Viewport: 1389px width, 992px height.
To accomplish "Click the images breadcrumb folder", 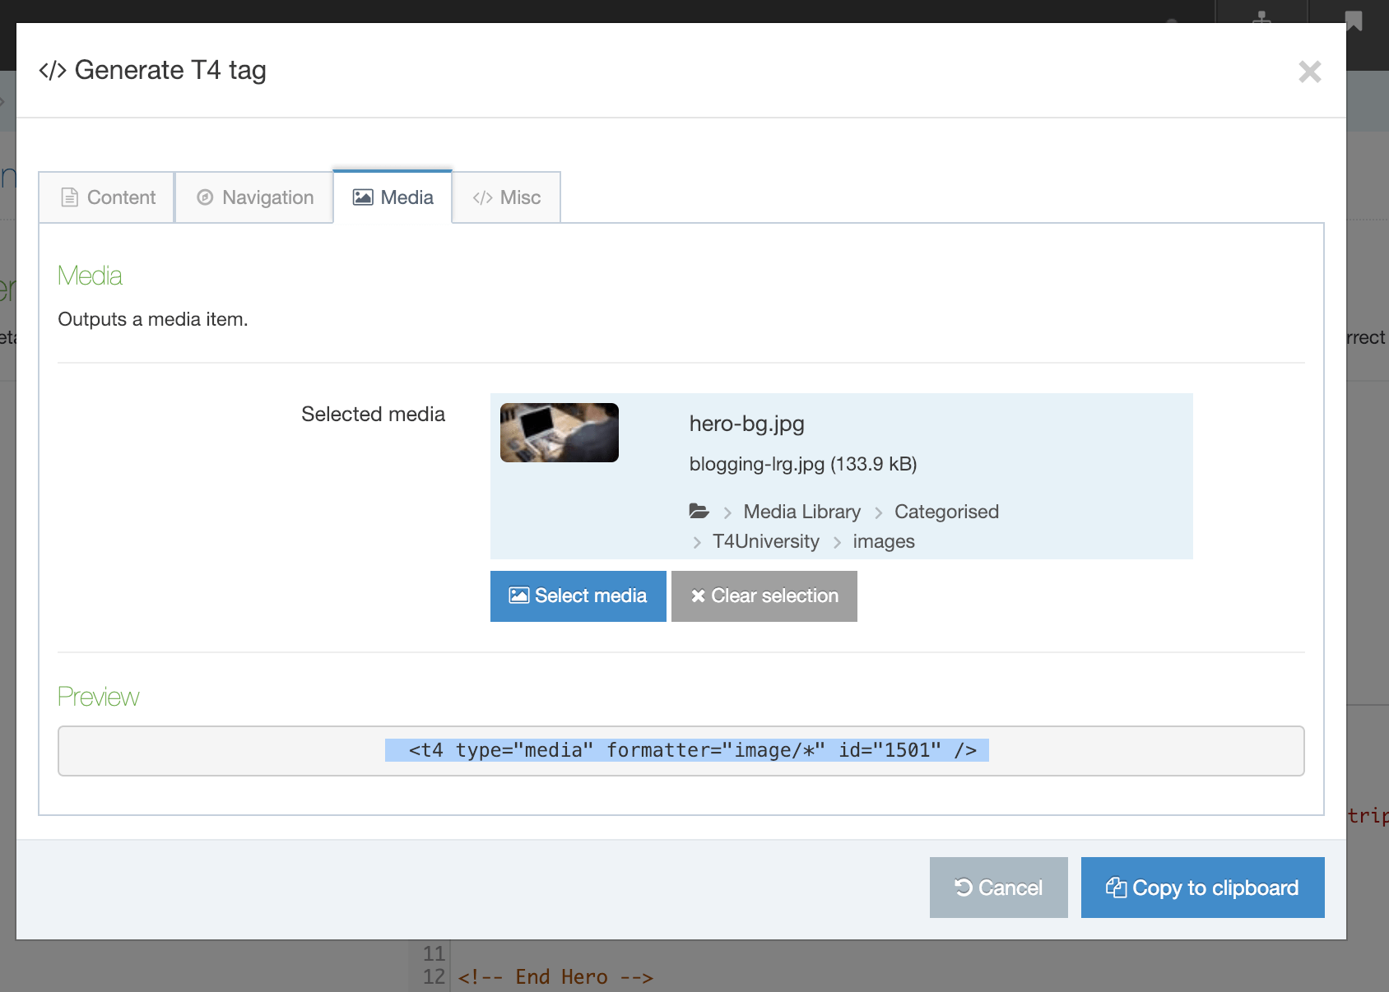I will pyautogui.click(x=883, y=541).
